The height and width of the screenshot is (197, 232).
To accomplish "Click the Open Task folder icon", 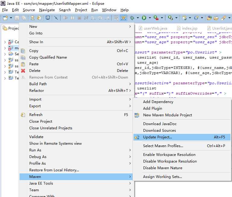I will coord(216,18).
